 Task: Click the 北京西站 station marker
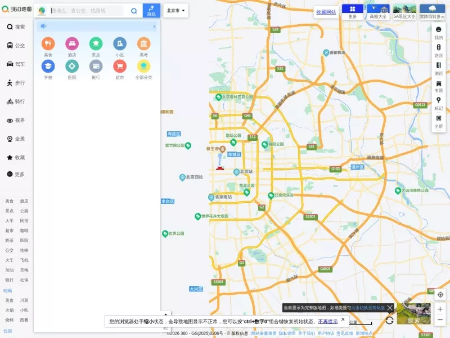click(x=182, y=177)
